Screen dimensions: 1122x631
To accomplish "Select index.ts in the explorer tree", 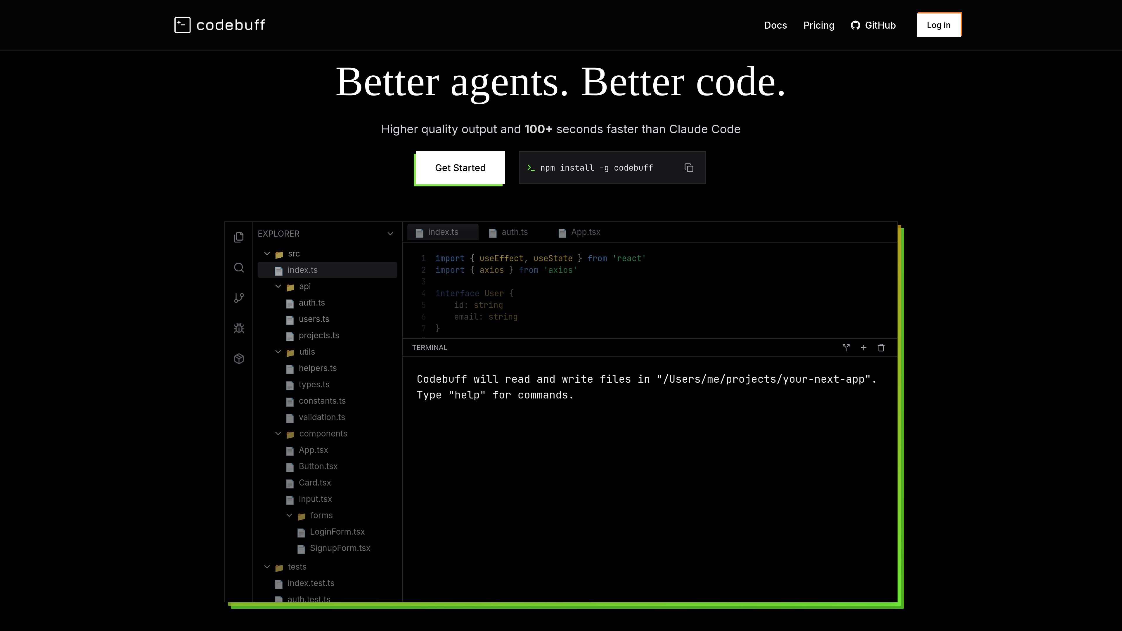I will (327, 270).
